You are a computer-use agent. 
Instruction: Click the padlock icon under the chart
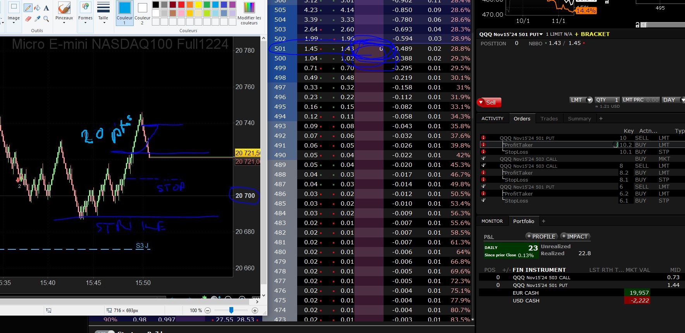tap(637, 25)
